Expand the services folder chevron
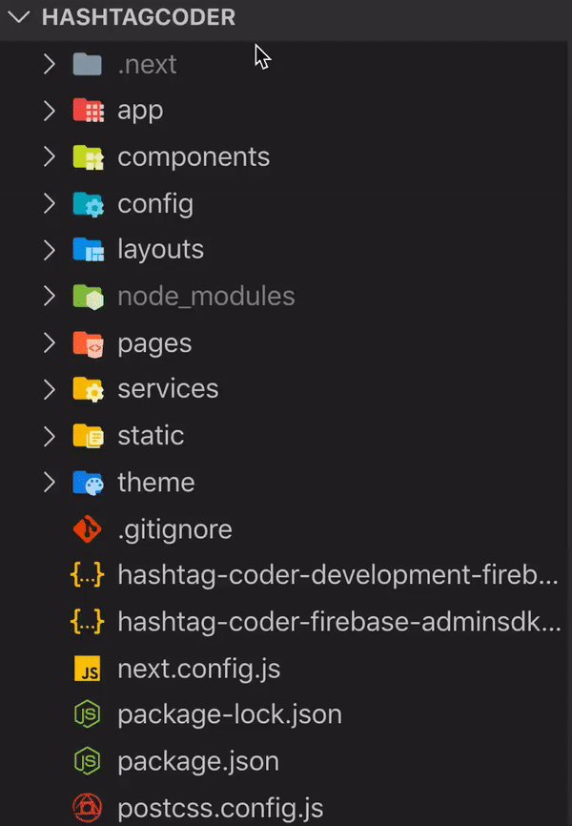Viewport: 572px width, 826px height. [x=50, y=389]
